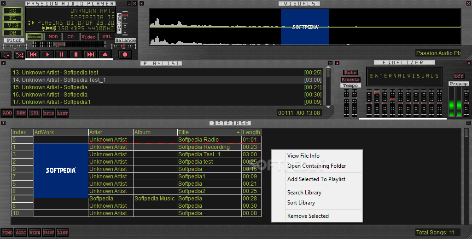Click the Volume slider handle
472x239 pixels.
125,15
